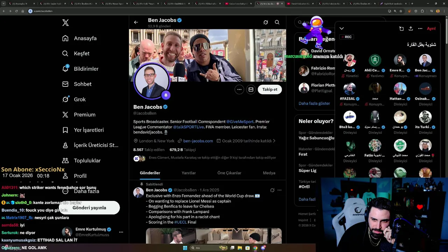Select Ahli Ce… co-host in the Space
Image resolution: width=448 pixels, height=252 pixels.
coord(375,66)
